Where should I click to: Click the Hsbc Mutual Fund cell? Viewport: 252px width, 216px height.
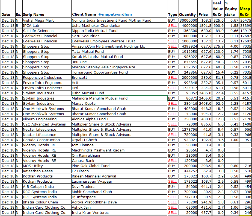119,93
